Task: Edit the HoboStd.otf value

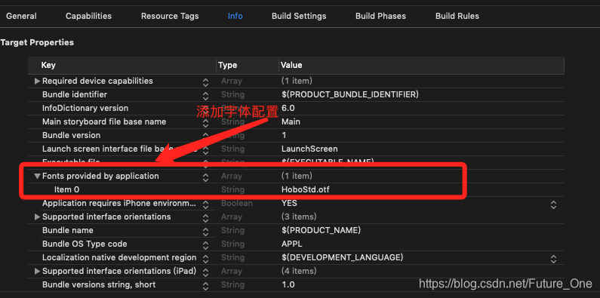Action: 305,190
